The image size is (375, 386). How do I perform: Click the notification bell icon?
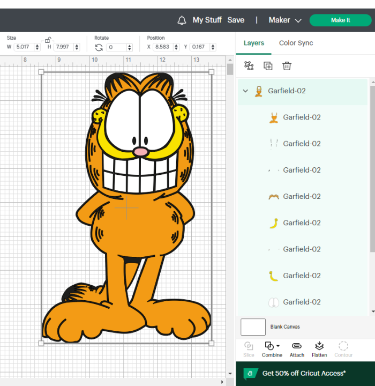[x=182, y=20]
